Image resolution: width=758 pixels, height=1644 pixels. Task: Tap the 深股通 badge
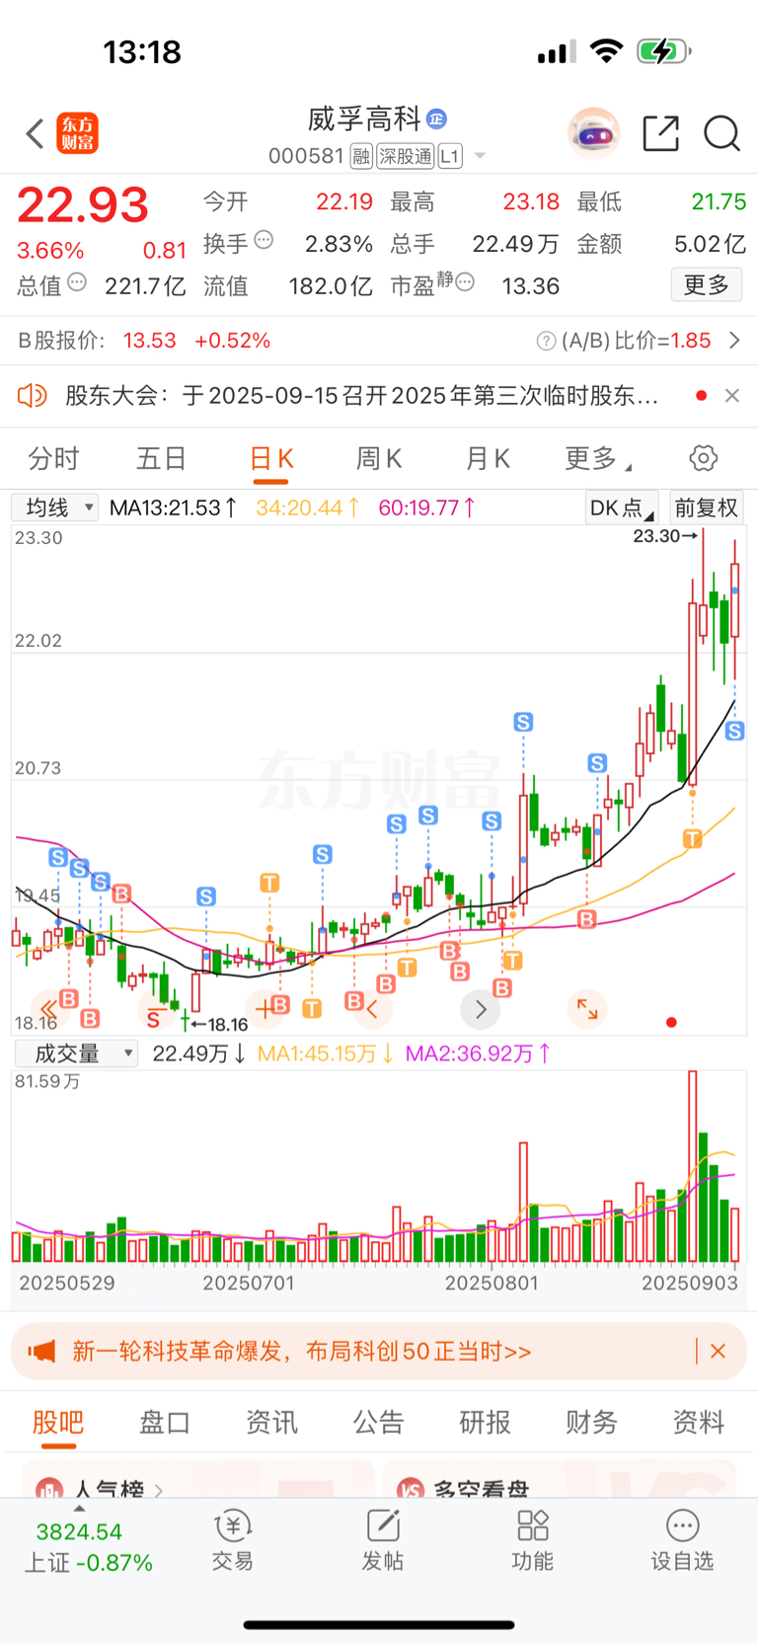pos(405,156)
